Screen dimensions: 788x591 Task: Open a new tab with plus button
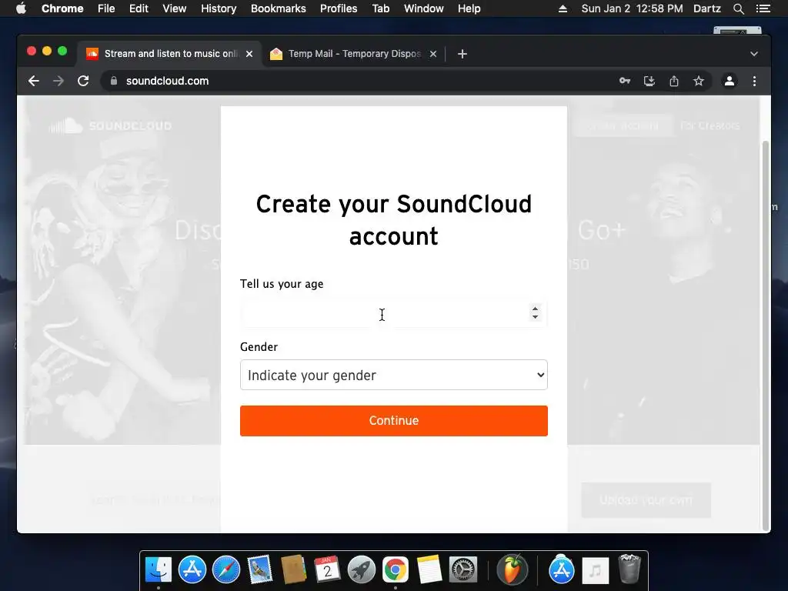coord(462,54)
